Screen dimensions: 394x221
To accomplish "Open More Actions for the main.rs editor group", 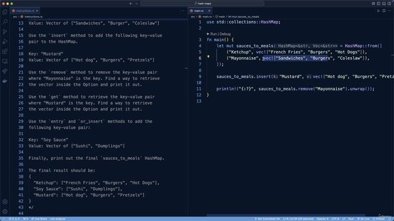I will point(390,11).
